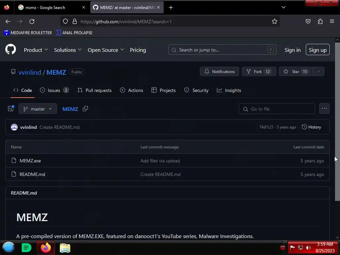Click the taskbar clock showing 3:59 AM

325,247
